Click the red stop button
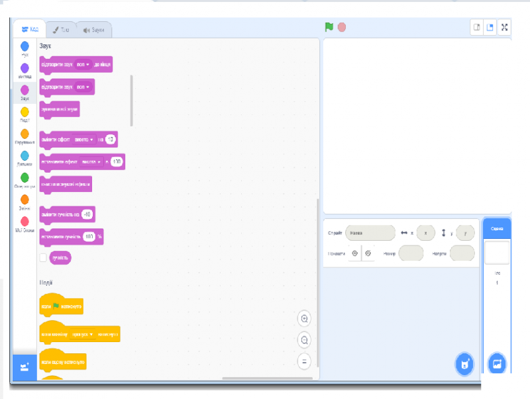 coord(342,27)
